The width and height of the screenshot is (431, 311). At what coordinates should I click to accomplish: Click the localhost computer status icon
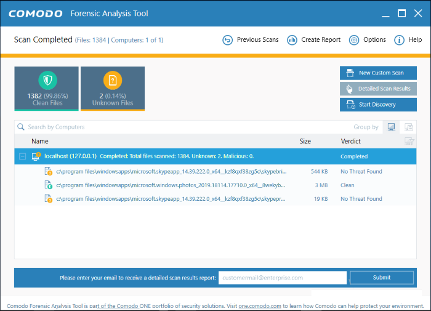[36, 156]
